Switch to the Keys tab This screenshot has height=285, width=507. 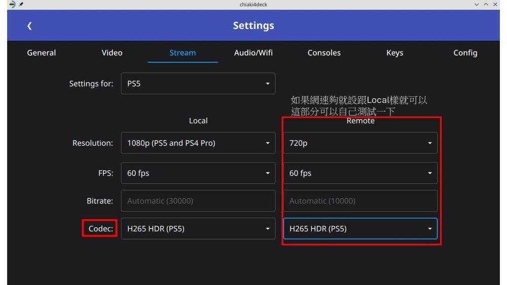pyautogui.click(x=394, y=53)
